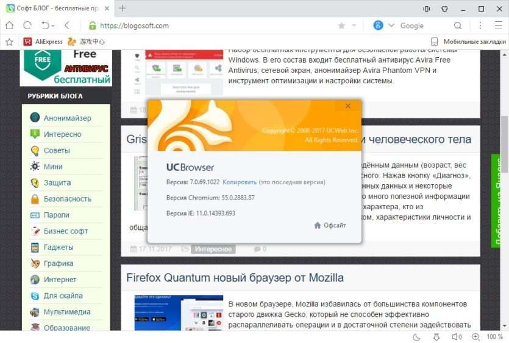509x343 pixels.
Task: Open the three-dot tools menu
Action: point(480,26)
